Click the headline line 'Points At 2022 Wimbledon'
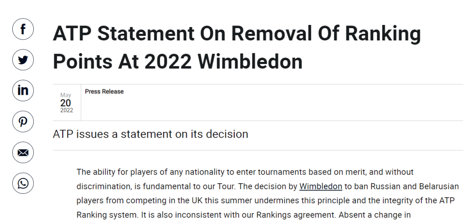The image size is (473, 224). tap(178, 61)
